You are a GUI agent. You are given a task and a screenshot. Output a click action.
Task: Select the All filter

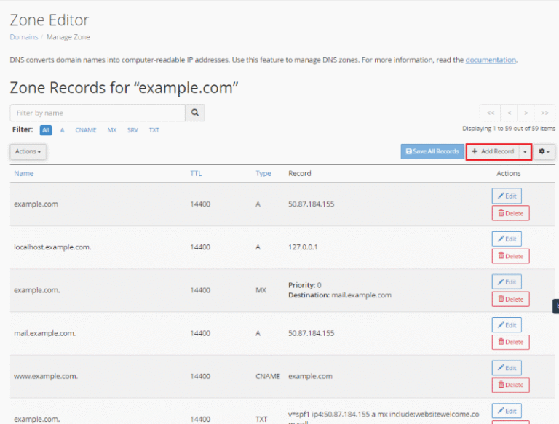click(x=46, y=130)
